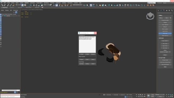Viewport: 174px width, 98px height.
Task: Toggle visibility eye of layer 0 (default)
Action: 4,16
